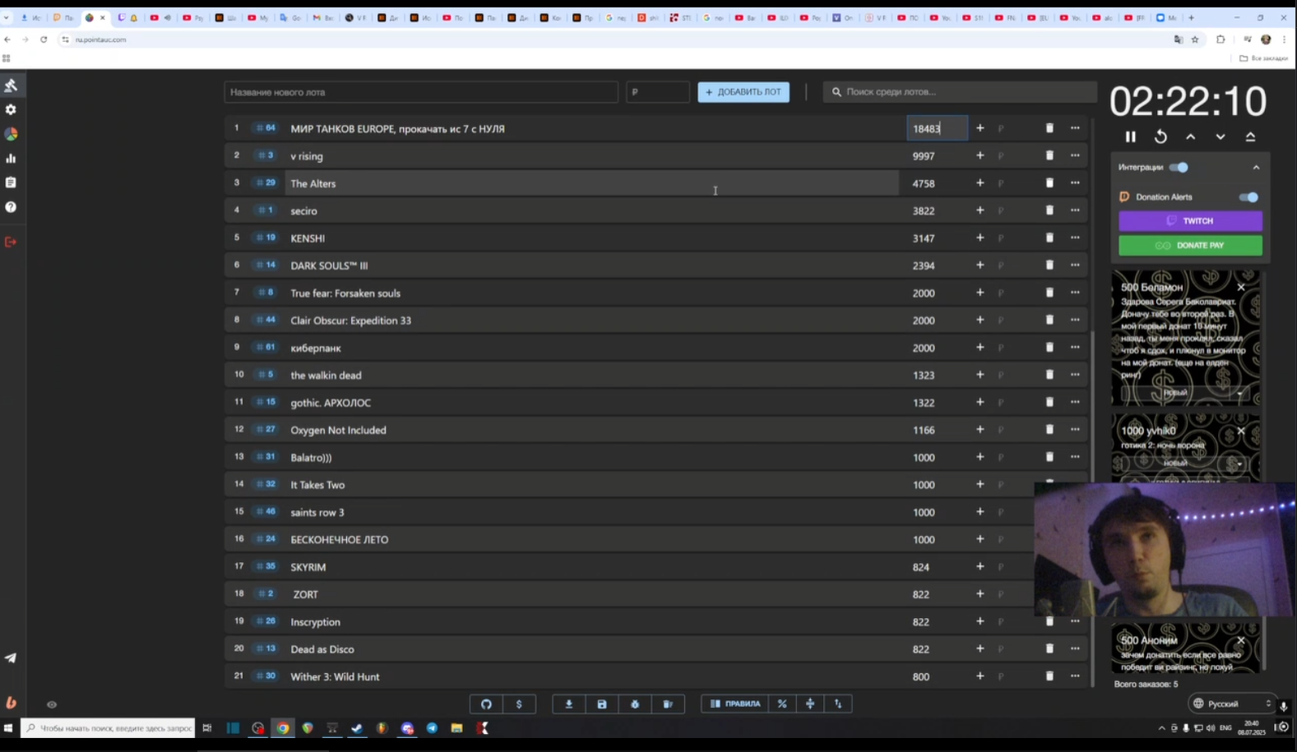Decrease timer with the down chevron
This screenshot has width=1297, height=752.
(x=1221, y=137)
